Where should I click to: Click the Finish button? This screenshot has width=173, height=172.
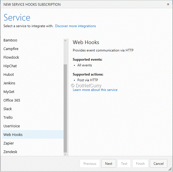140,164
